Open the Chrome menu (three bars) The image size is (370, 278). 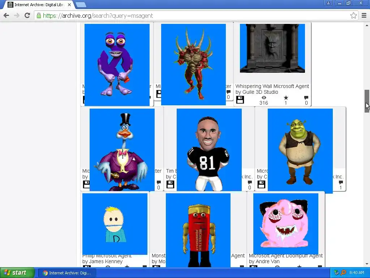click(364, 16)
